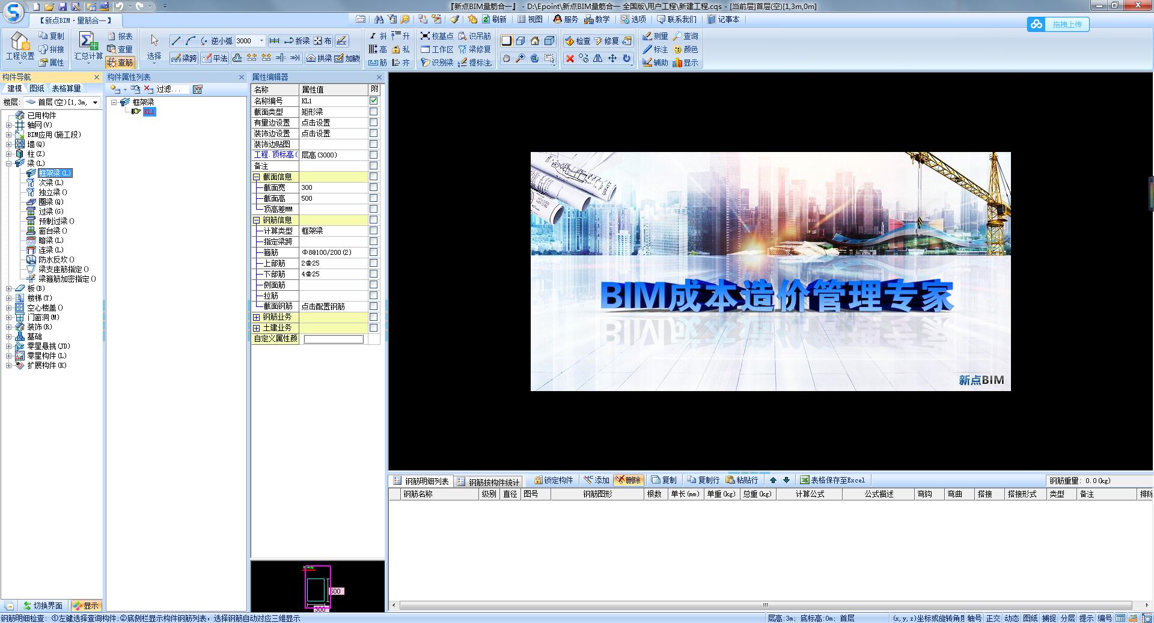Click the 梁跨 beam span tool
Image resolution: width=1154 pixels, height=623 pixels.
[x=184, y=58]
